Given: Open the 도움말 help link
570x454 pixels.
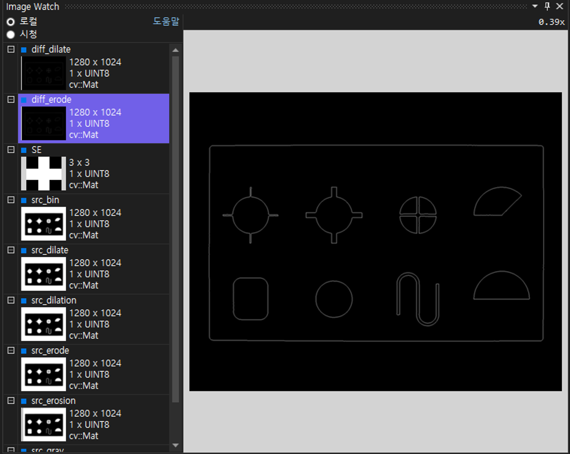Looking at the screenshot, I should click(166, 21).
